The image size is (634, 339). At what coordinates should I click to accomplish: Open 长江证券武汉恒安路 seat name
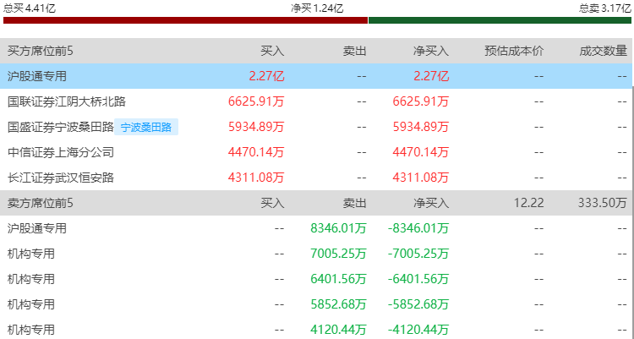tap(61, 178)
